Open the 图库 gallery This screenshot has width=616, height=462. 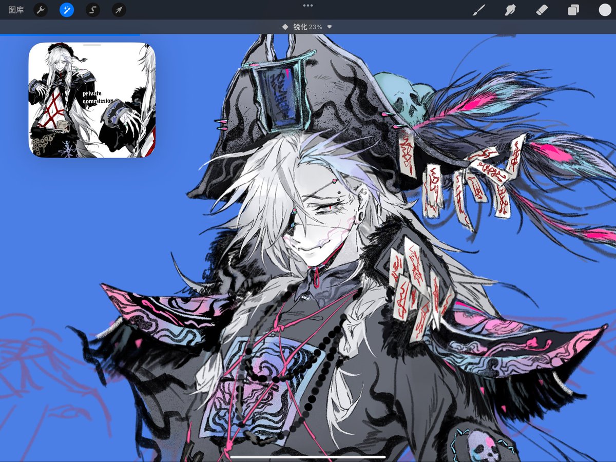[x=16, y=10]
